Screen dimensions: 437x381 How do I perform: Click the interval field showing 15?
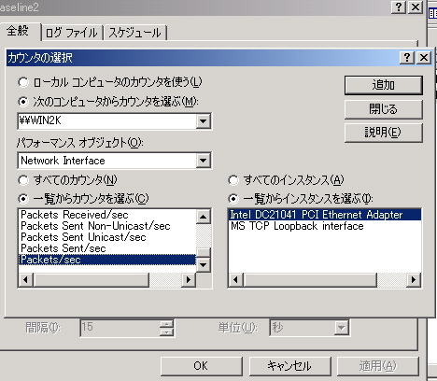tap(120, 328)
